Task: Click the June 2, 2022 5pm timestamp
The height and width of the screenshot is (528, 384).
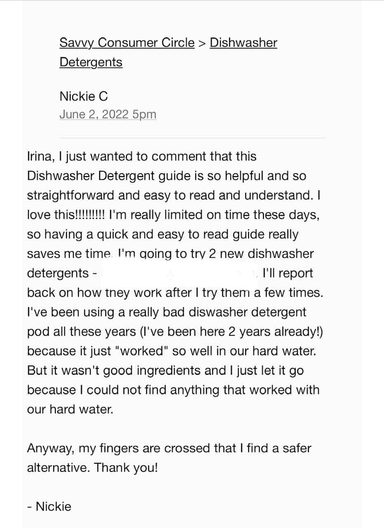Action: tap(108, 114)
